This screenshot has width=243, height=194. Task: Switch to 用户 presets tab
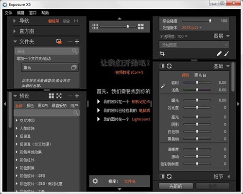[74, 106]
